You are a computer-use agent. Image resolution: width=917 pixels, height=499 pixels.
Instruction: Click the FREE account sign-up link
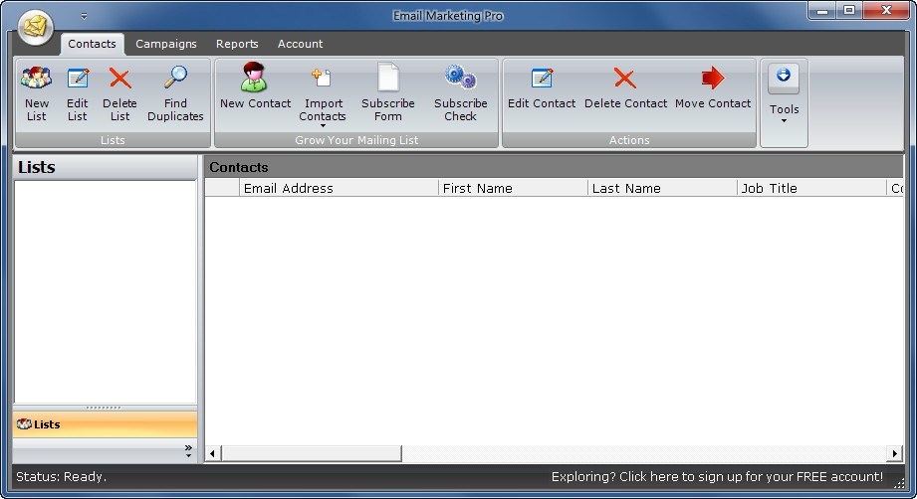(717, 477)
